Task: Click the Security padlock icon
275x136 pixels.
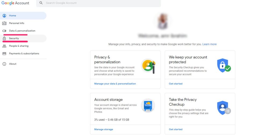Action: 4,38
